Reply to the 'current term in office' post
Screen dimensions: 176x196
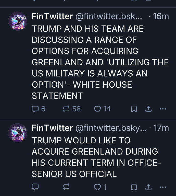35,187
